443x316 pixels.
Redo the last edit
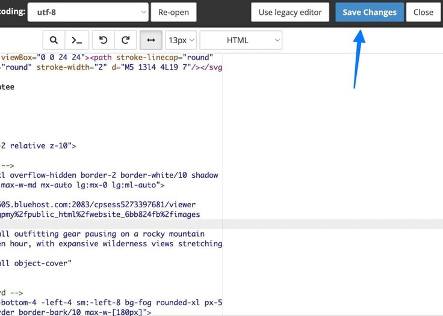pyautogui.click(x=125, y=40)
